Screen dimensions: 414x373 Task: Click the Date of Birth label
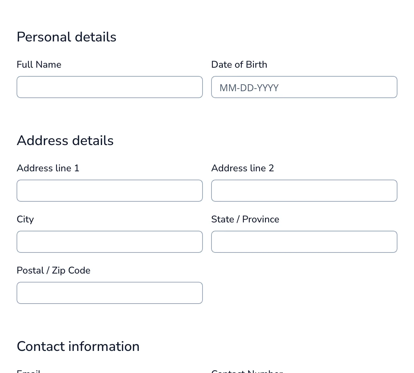tap(239, 65)
